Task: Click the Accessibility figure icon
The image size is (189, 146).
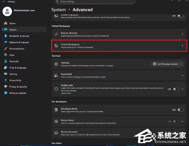Action: [6, 80]
